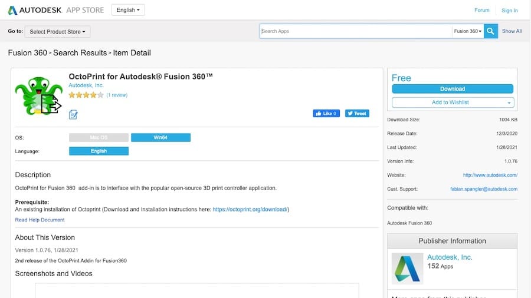Open the write-a-review pencil icon
The width and height of the screenshot is (531, 298).
[73, 114]
